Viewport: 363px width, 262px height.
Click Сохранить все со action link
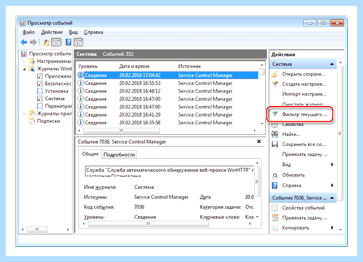[304, 144]
